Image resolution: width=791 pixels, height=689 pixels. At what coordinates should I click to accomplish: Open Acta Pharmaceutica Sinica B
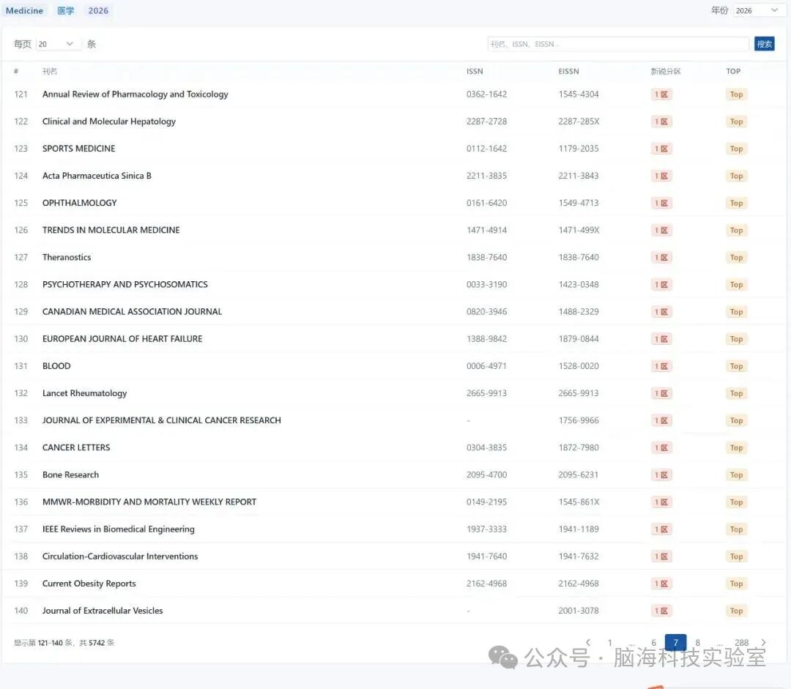tap(97, 176)
